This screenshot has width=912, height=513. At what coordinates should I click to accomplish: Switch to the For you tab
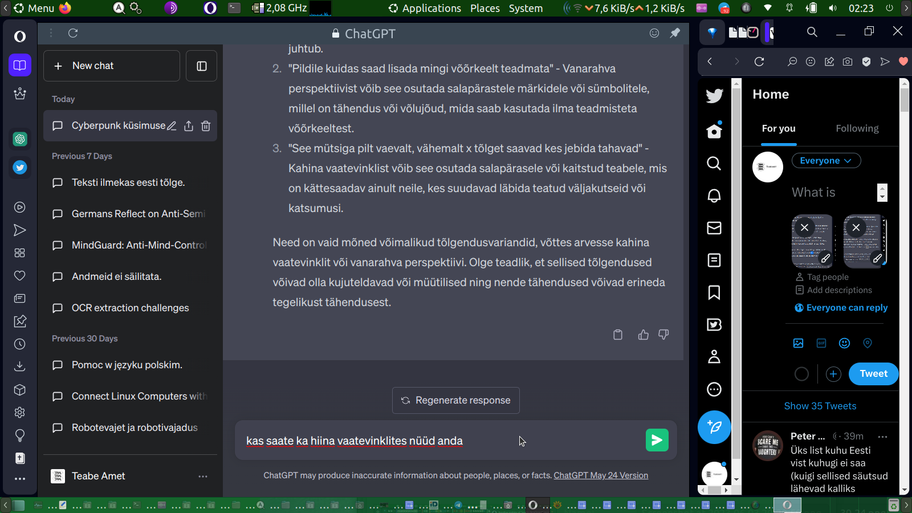pos(779,129)
